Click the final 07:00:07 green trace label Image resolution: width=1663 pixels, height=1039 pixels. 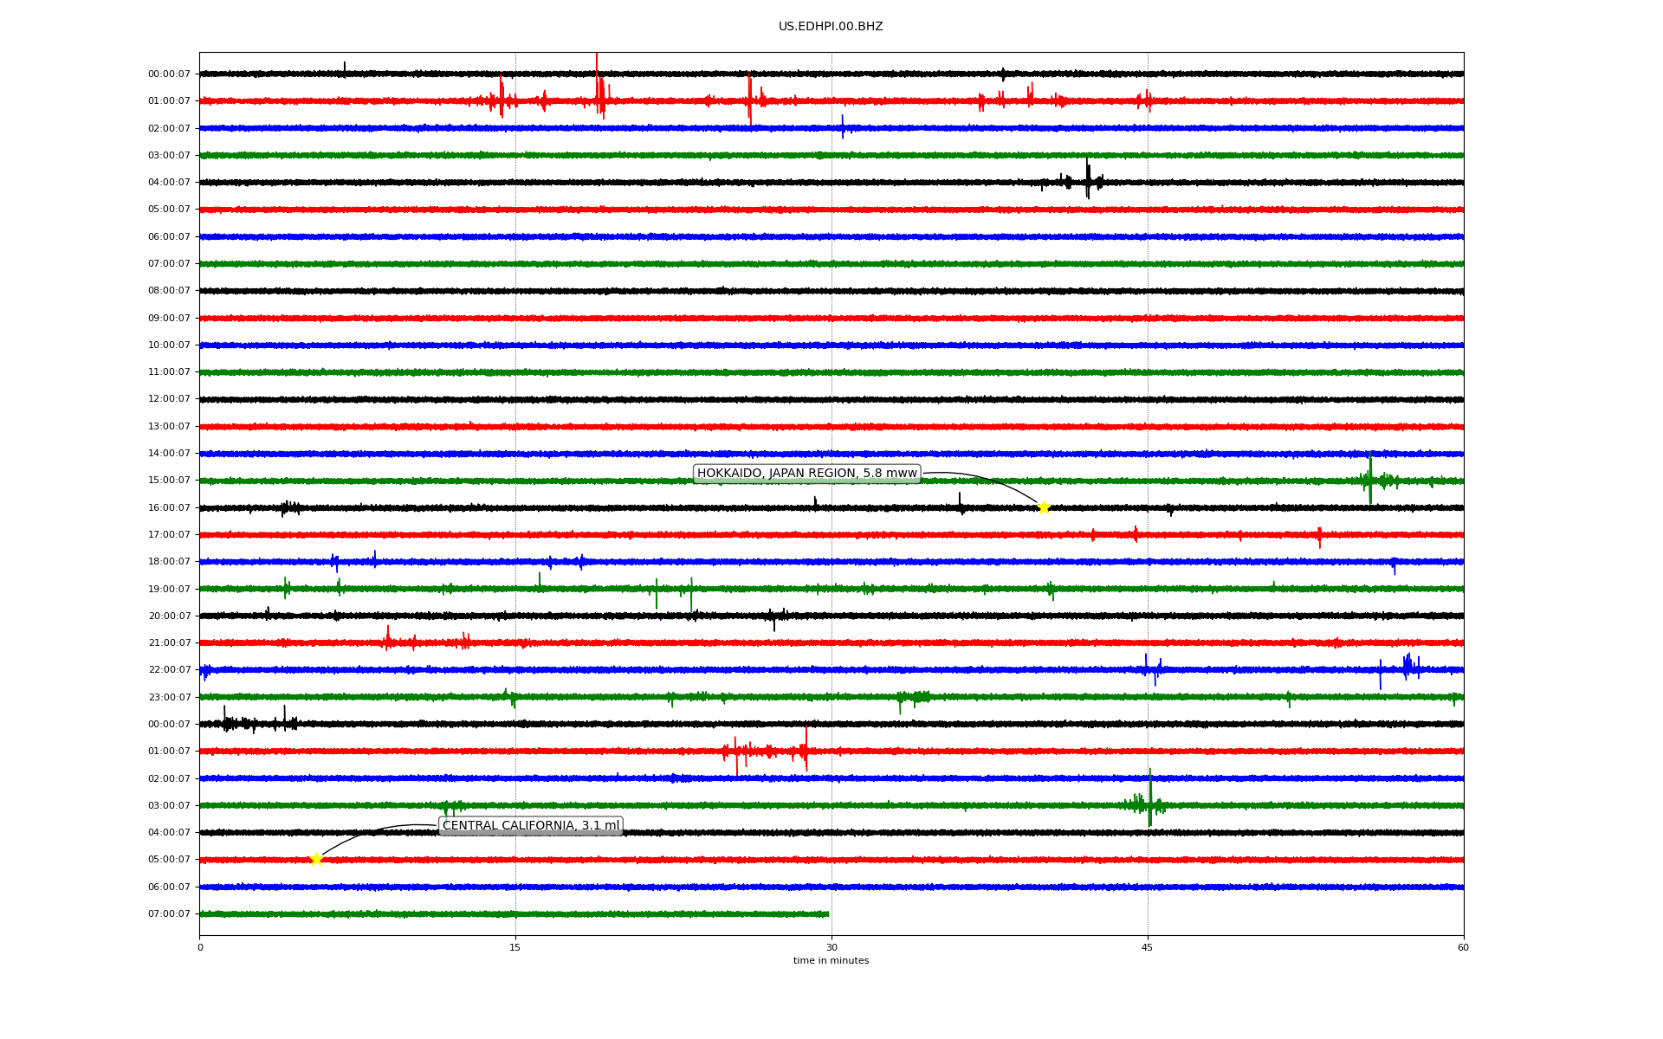169,913
